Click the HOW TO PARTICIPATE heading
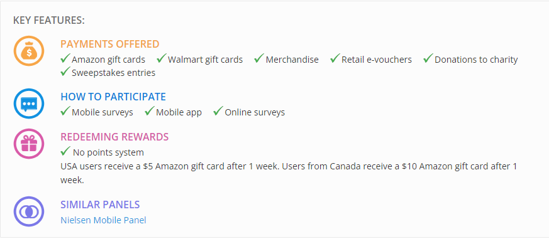The width and height of the screenshot is (549, 239). tap(113, 97)
